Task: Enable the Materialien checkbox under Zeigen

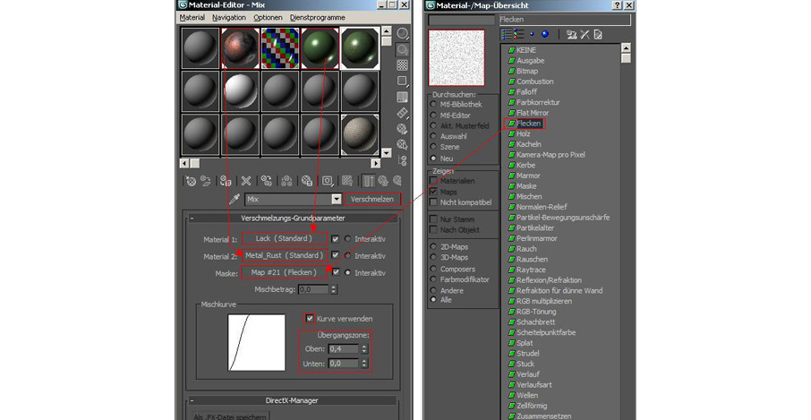Action: (x=434, y=180)
